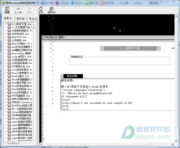The height and width of the screenshot is (148, 180).
Task: Click the 前进 (Forward) toolbar arrow
Action: pos(29,10)
